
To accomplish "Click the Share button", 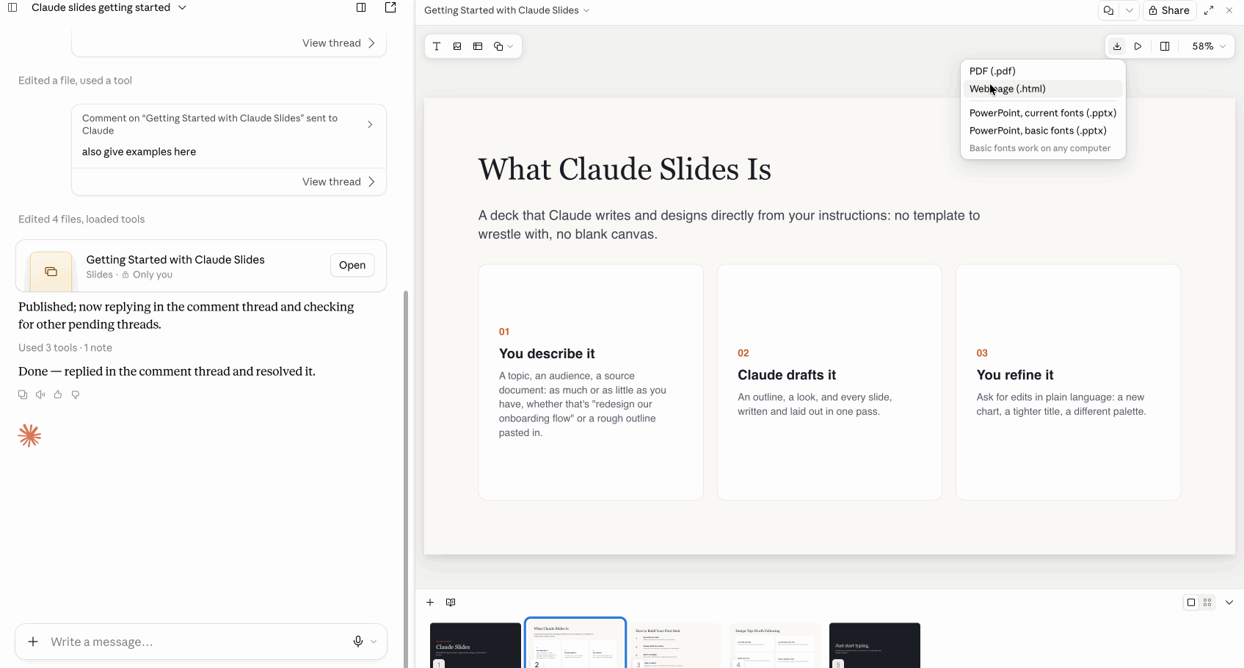I will pyautogui.click(x=1169, y=10).
